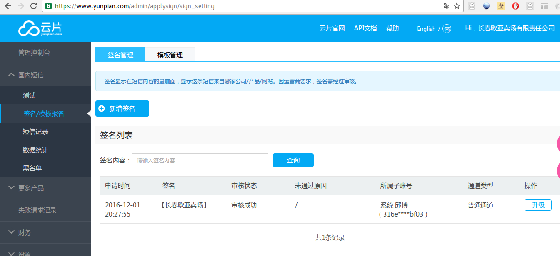Click the 所属子账号 column header
Screen dimensions: 560x256
(396, 186)
